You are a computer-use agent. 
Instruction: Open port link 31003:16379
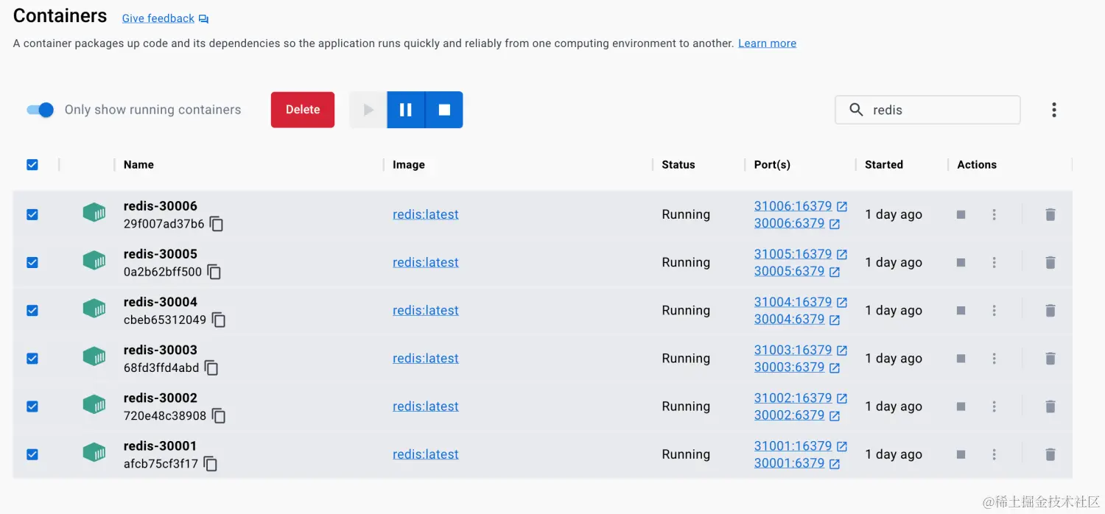click(x=793, y=350)
